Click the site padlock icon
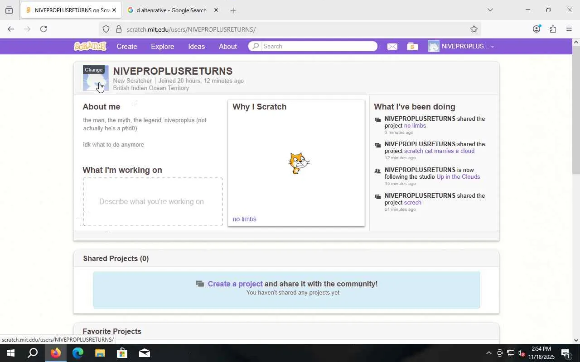The width and height of the screenshot is (580, 362). coord(119,29)
